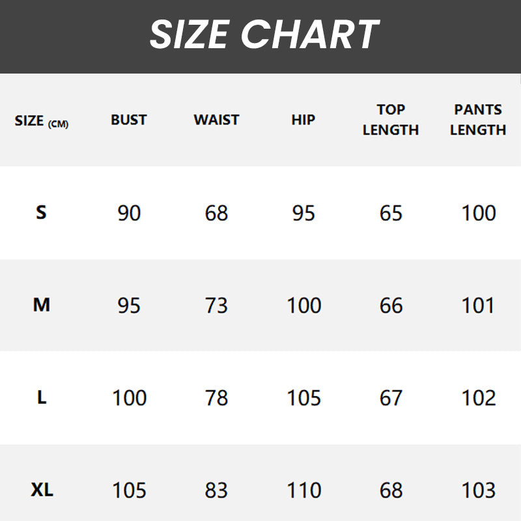Image resolution: width=521 pixels, height=521 pixels.
Task: Click bust value 90 in S row
Action: click(129, 213)
